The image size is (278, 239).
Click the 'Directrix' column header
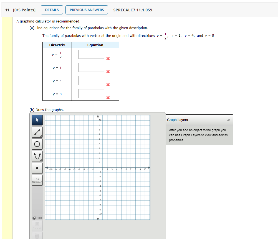tap(57, 45)
